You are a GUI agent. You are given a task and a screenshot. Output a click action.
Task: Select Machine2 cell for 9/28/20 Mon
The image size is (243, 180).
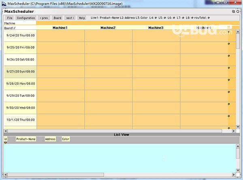(109, 84)
